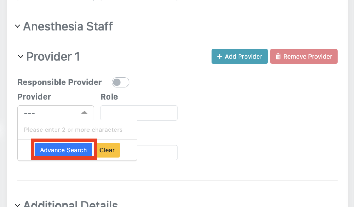354x207 pixels.
Task: Click the provider search text field
Action: [x=77, y=129]
